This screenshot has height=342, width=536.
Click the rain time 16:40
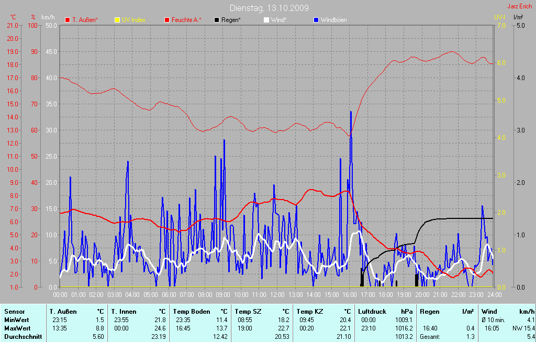tap(430, 328)
